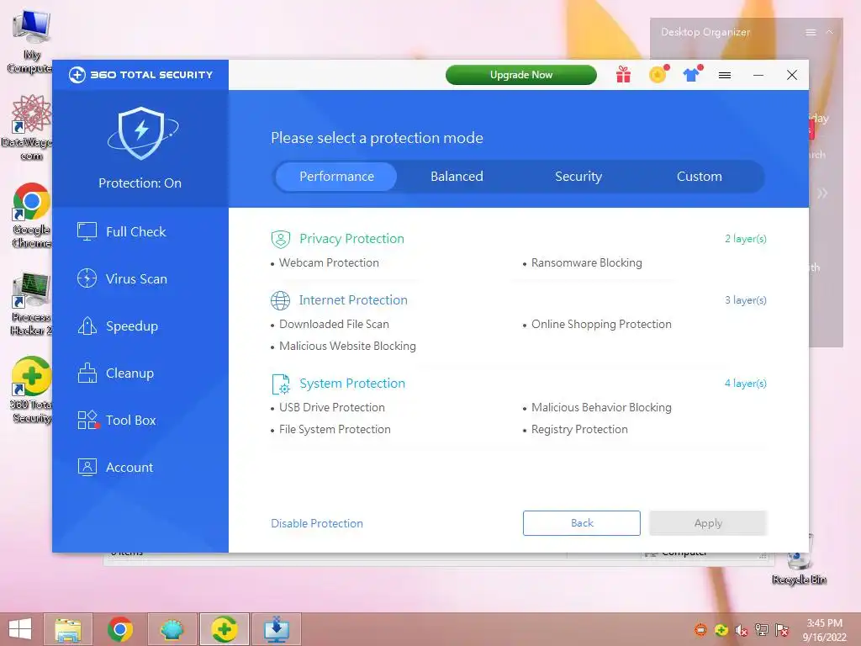861x646 pixels.
Task: Select Security protection mode
Action: [x=578, y=177]
